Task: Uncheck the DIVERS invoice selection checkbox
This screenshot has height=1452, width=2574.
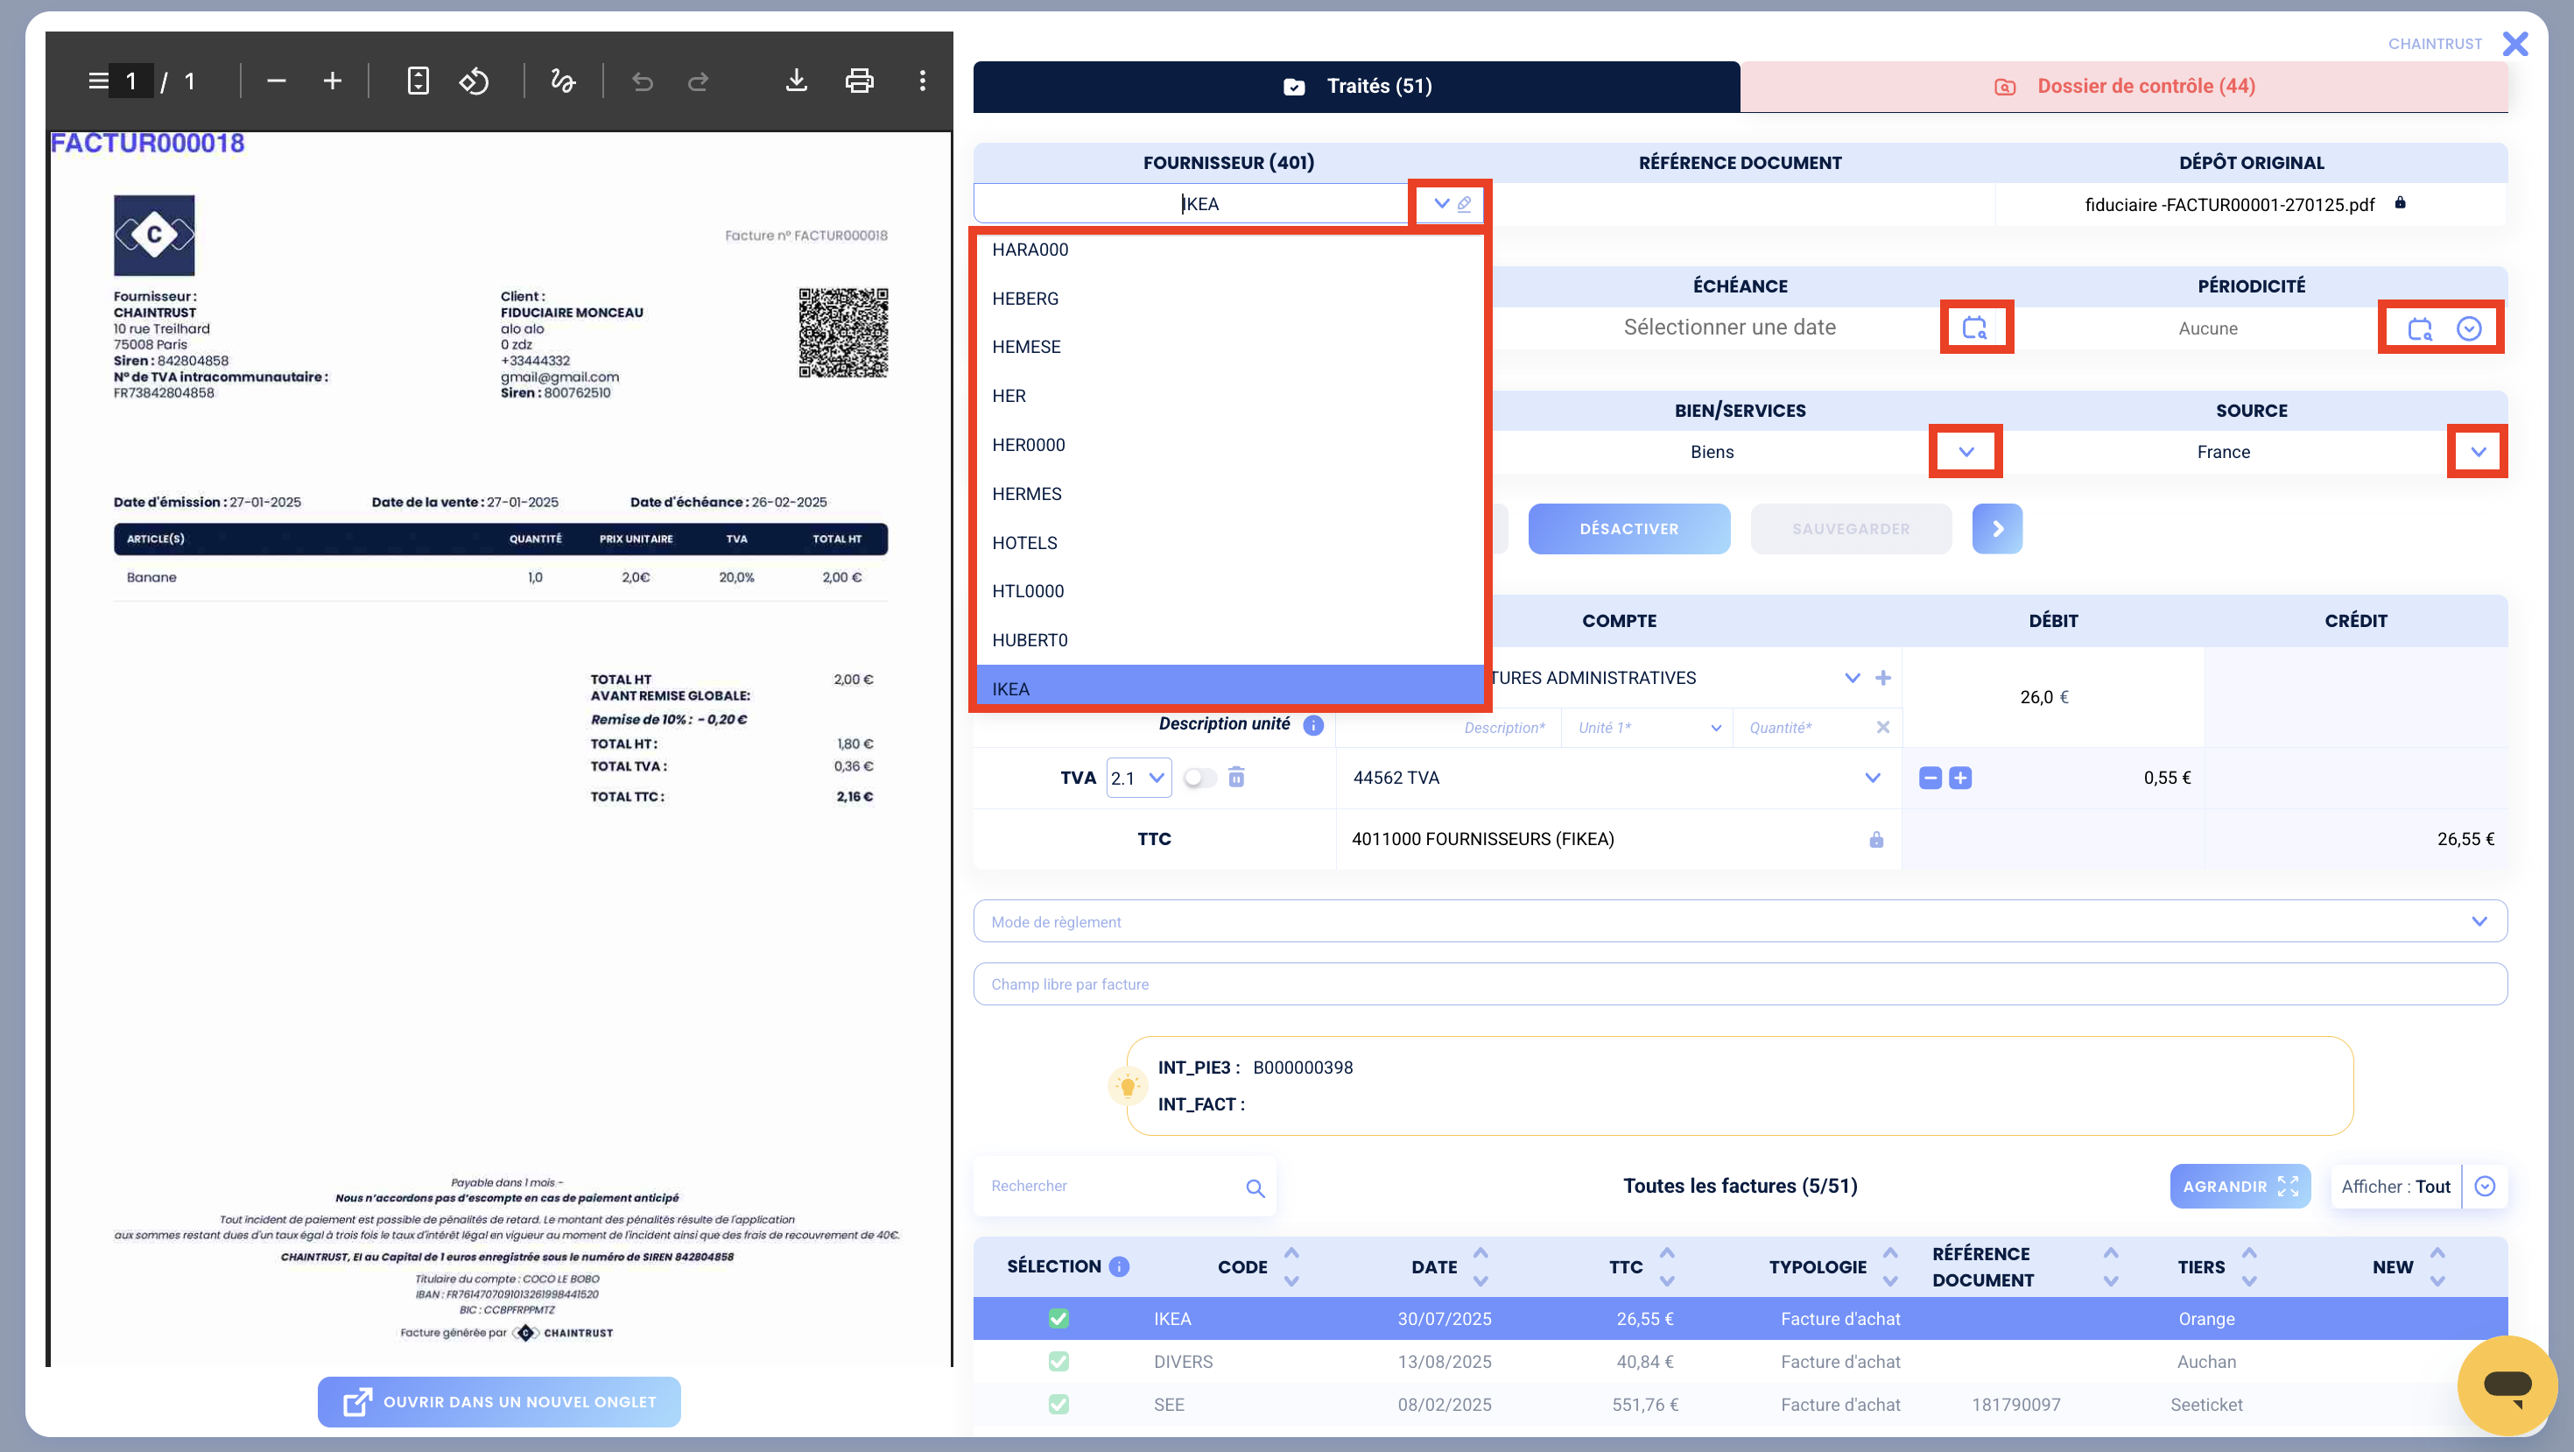Action: pyautogui.click(x=1058, y=1361)
